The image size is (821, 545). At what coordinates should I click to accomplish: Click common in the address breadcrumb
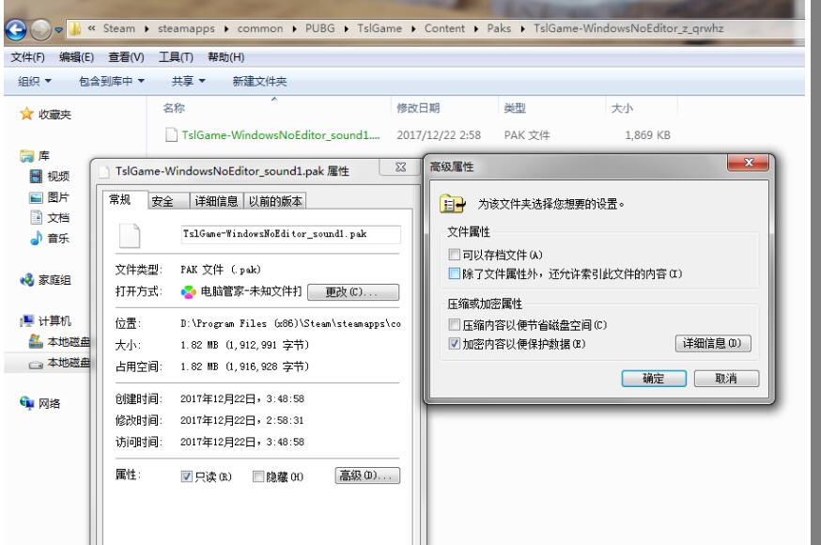tap(259, 28)
